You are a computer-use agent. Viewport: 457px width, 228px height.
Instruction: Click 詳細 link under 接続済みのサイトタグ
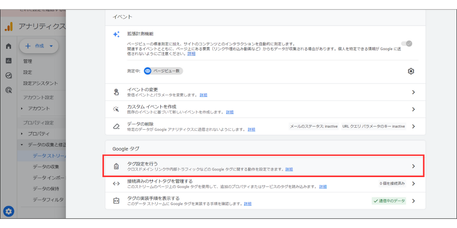pos(323,187)
